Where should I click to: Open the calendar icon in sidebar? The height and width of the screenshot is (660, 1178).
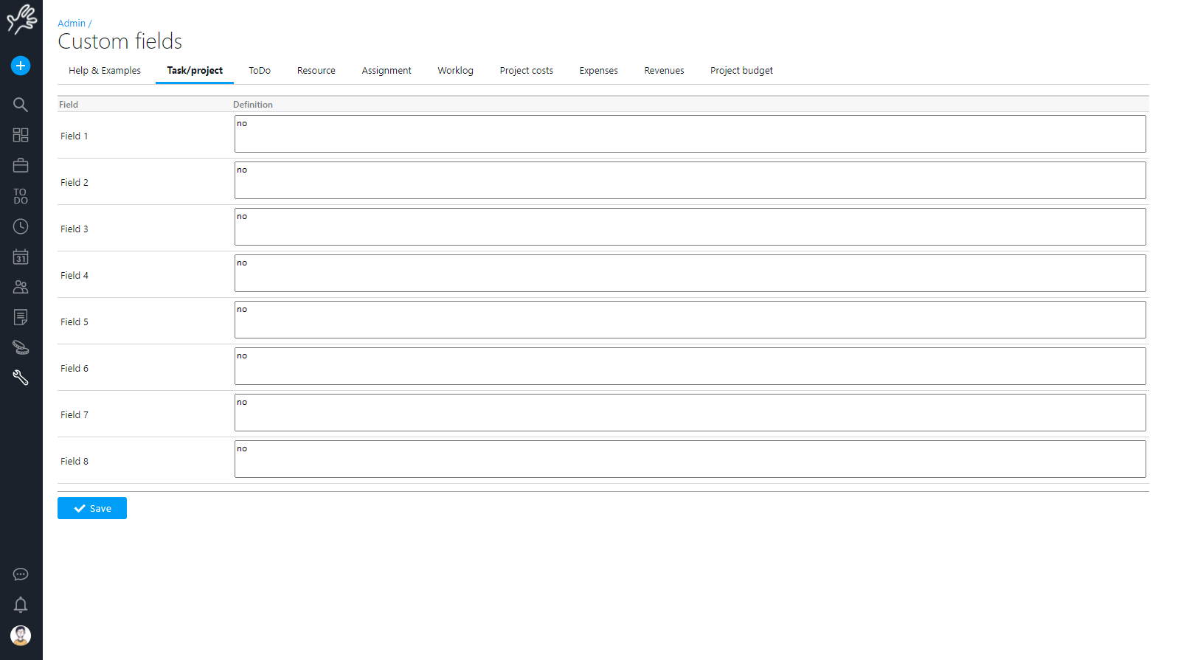click(x=21, y=257)
